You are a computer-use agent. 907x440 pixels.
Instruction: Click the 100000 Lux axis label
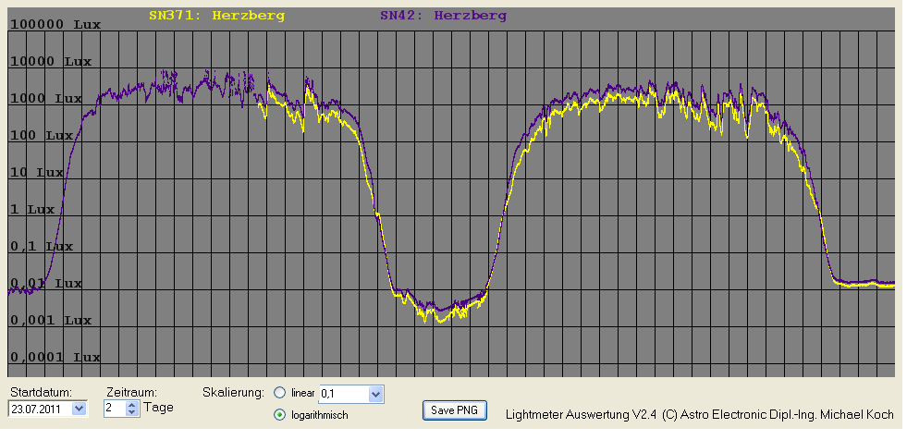pyautogui.click(x=55, y=25)
